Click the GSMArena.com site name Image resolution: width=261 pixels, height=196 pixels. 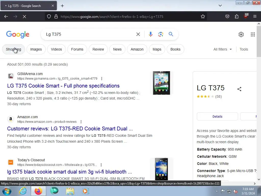pyautogui.click(x=30, y=74)
